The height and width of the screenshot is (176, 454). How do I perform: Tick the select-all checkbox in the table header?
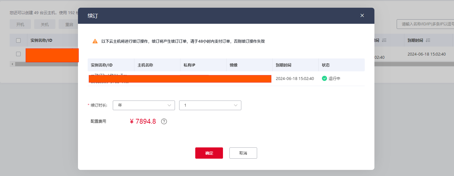[x=18, y=40]
